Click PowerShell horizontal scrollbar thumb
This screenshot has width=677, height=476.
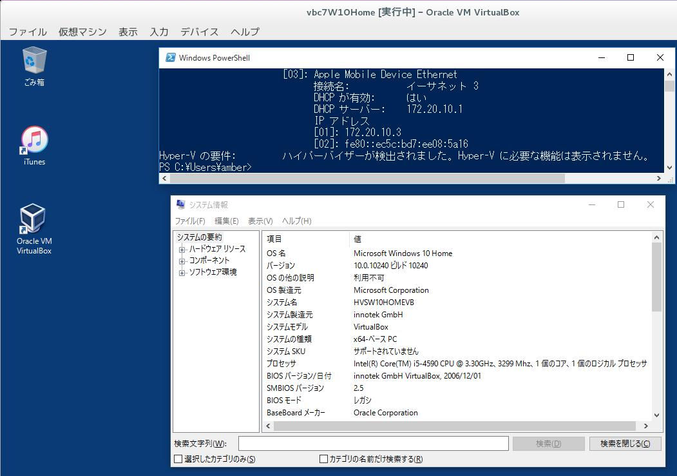point(367,178)
